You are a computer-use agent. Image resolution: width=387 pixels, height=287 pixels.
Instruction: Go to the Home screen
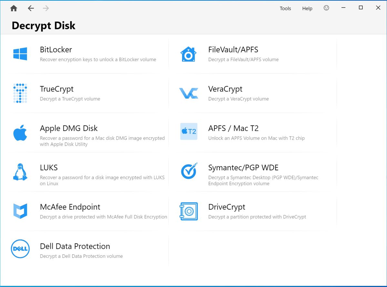coord(14,8)
